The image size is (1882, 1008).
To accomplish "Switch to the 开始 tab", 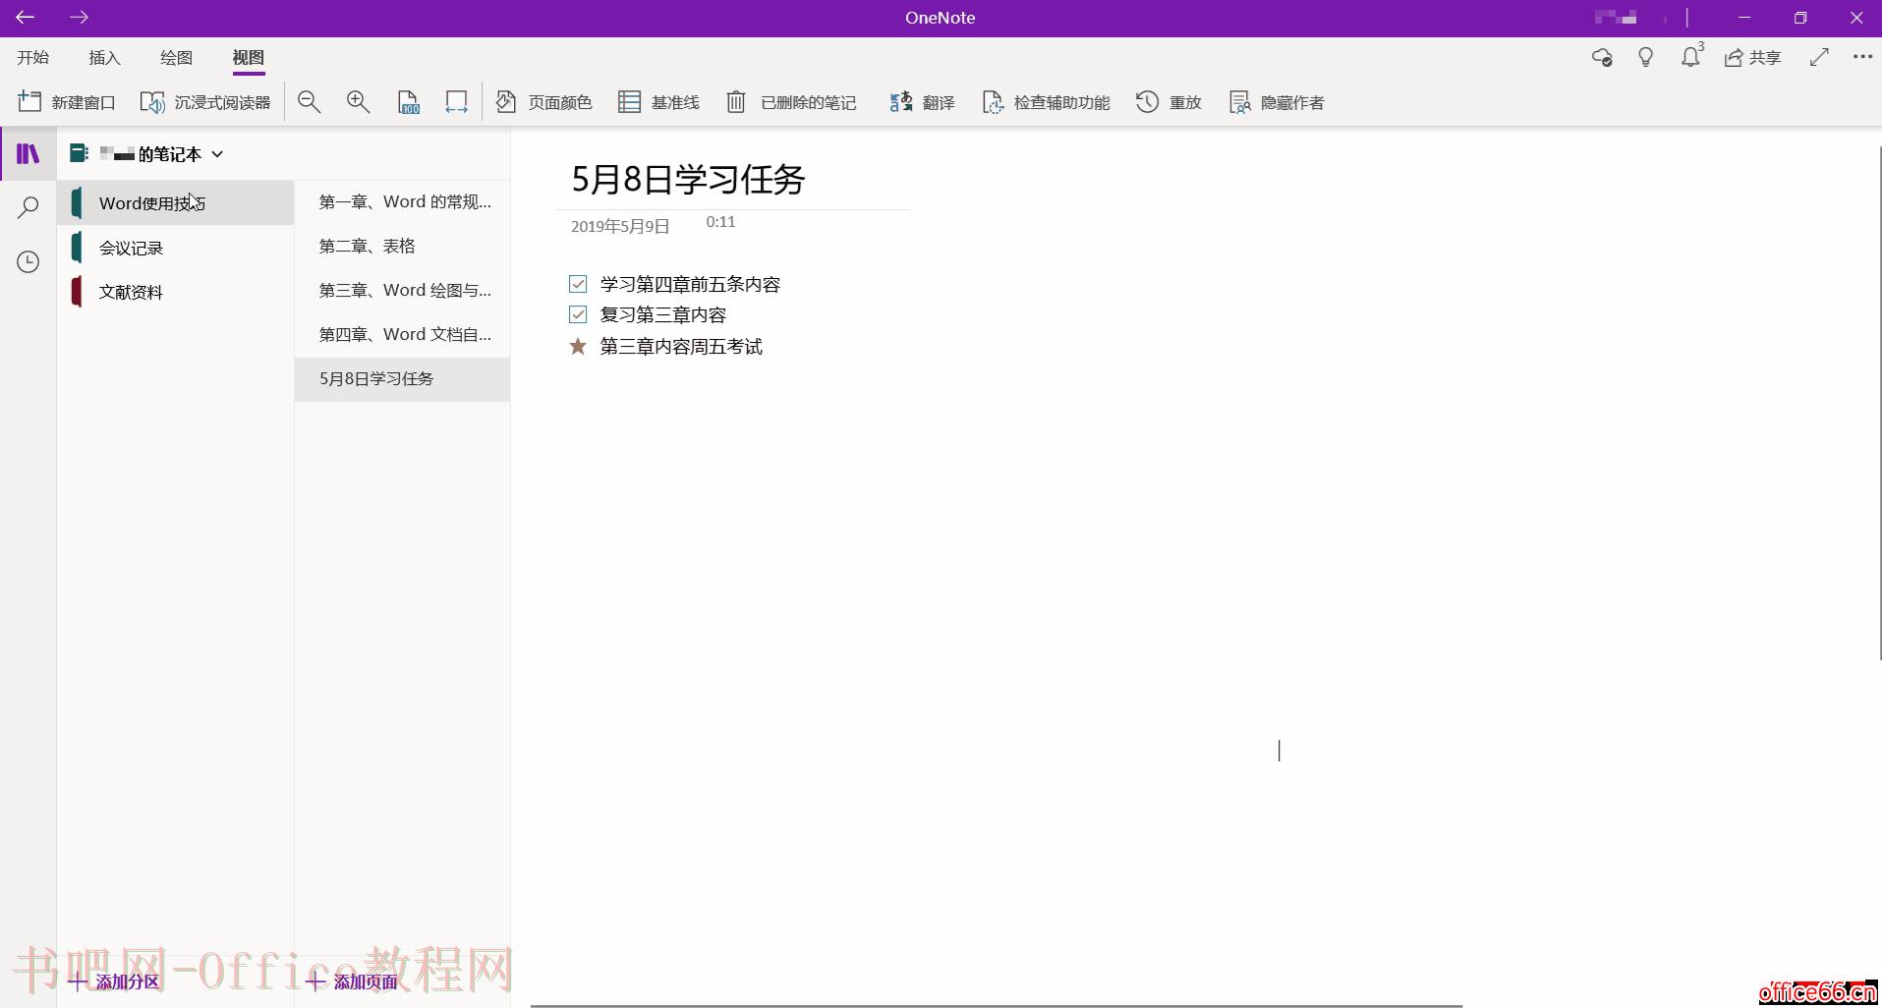I will click(32, 58).
